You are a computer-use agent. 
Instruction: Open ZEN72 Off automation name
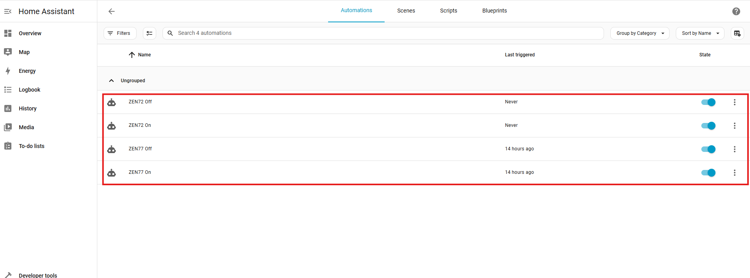point(140,102)
